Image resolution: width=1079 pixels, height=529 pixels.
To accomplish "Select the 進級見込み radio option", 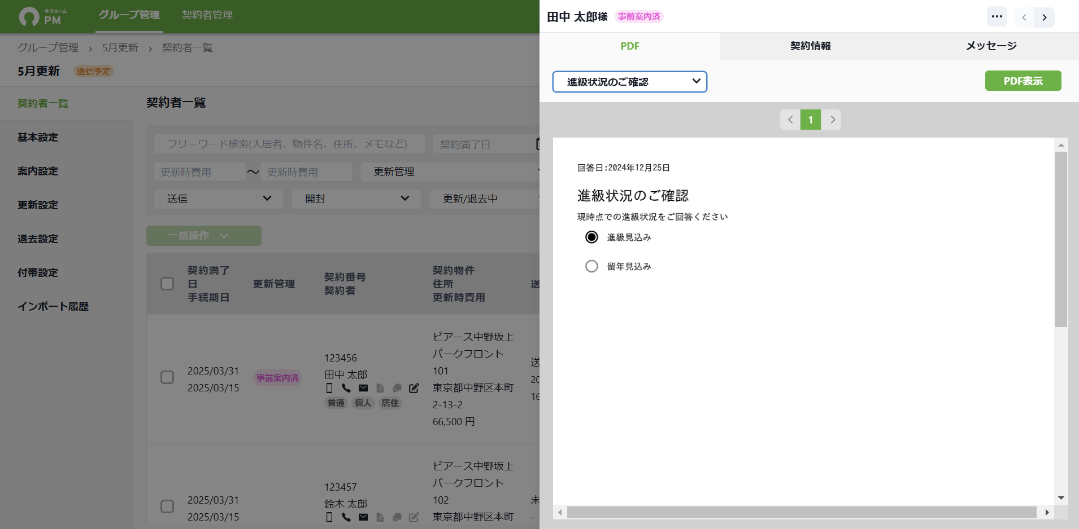I will 591,237.
